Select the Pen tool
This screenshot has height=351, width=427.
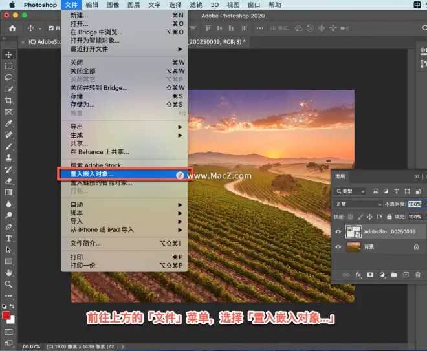[8, 227]
